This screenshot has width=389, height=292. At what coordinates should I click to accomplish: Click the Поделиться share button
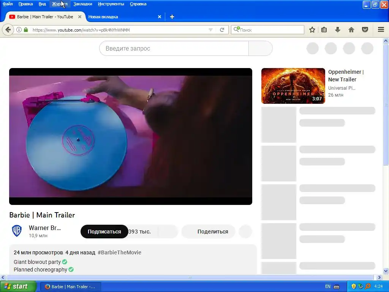point(208,232)
